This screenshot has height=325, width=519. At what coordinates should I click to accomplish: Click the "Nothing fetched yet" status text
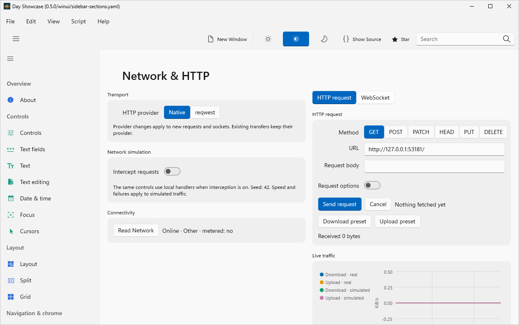tap(420, 205)
